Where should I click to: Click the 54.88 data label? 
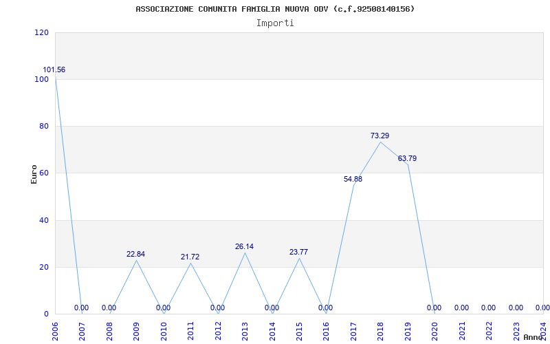[353, 180]
